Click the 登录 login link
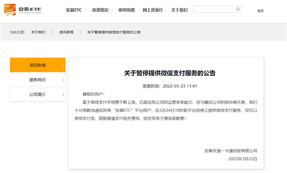The width and height of the screenshot is (287, 173). click(261, 11)
